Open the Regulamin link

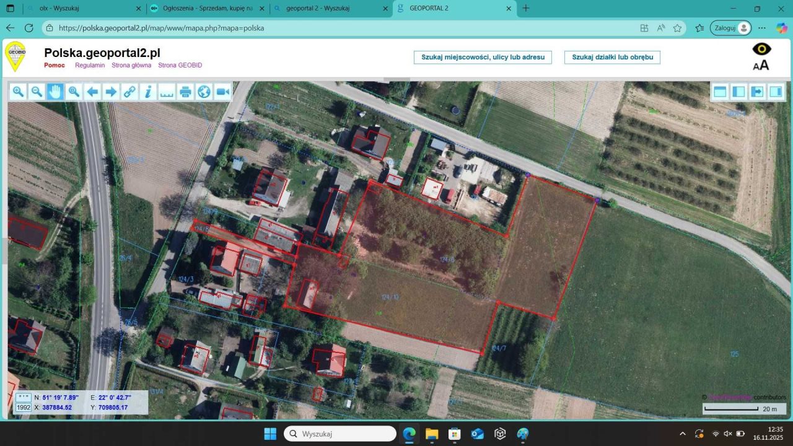coord(90,65)
